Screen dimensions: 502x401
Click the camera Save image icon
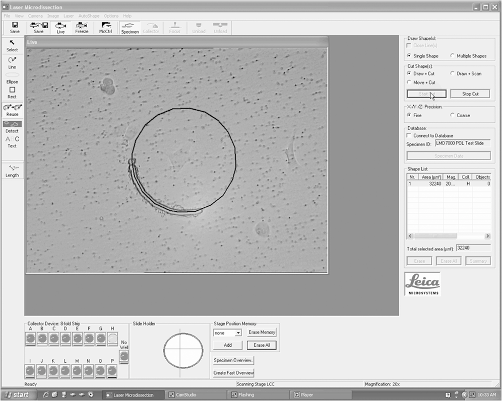click(x=39, y=28)
